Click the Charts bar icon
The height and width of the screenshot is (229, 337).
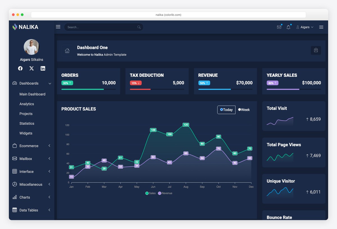pyautogui.click(x=15, y=197)
